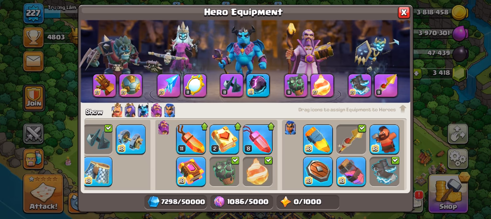The image size is (491, 219).
Task: Toggle Royal Champion filter in Show row
Action: (x=170, y=110)
